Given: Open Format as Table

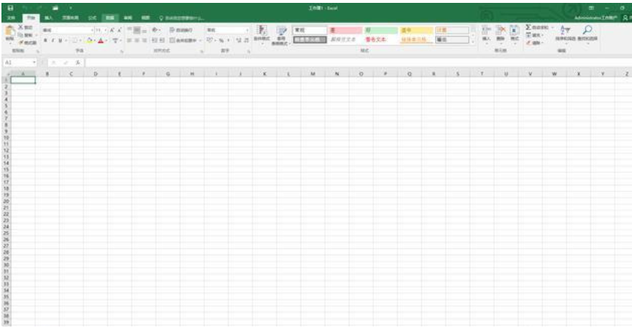Looking at the screenshot, I should coord(281,35).
